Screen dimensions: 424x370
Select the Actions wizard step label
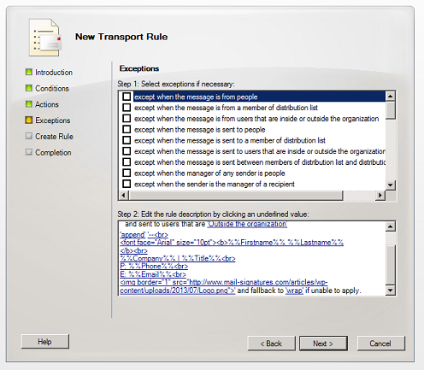(x=47, y=104)
